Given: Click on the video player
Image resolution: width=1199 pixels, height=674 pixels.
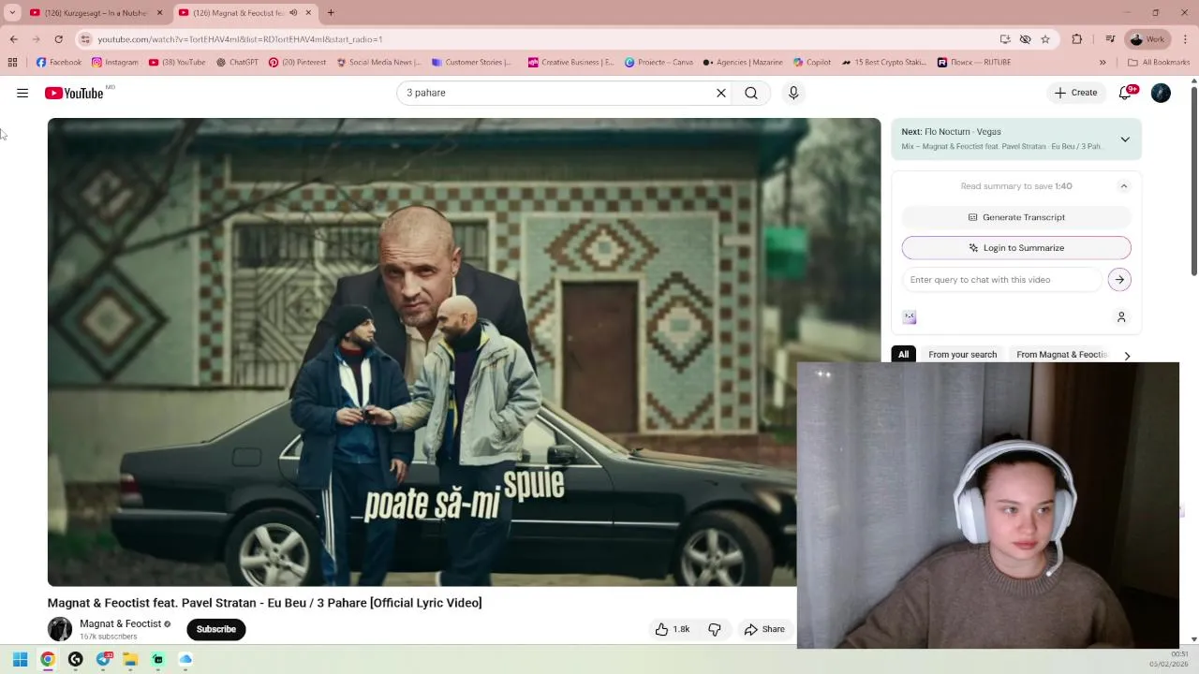Looking at the screenshot, I should pyautogui.click(x=464, y=352).
